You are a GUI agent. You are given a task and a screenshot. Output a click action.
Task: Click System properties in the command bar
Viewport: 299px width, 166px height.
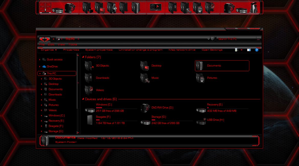[99, 50]
